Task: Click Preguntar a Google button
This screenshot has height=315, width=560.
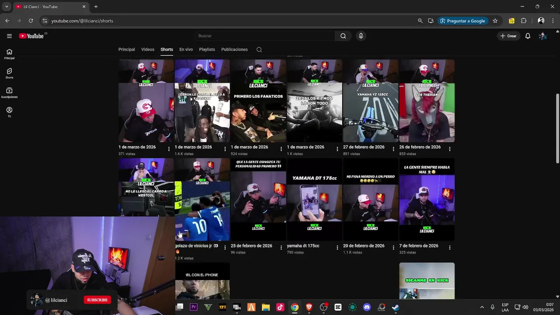Action: tap(462, 21)
